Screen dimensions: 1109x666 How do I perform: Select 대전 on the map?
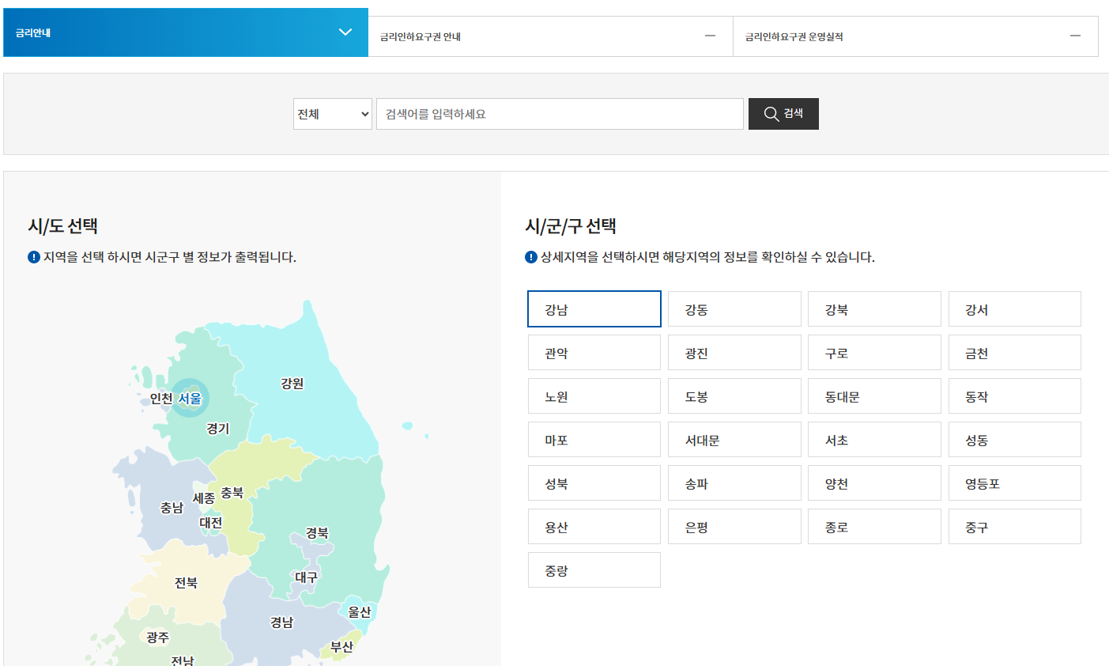210,523
